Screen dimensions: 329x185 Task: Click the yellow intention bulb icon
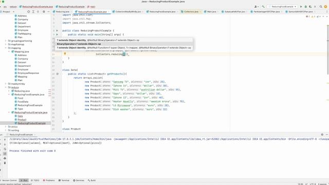click(x=65, y=54)
